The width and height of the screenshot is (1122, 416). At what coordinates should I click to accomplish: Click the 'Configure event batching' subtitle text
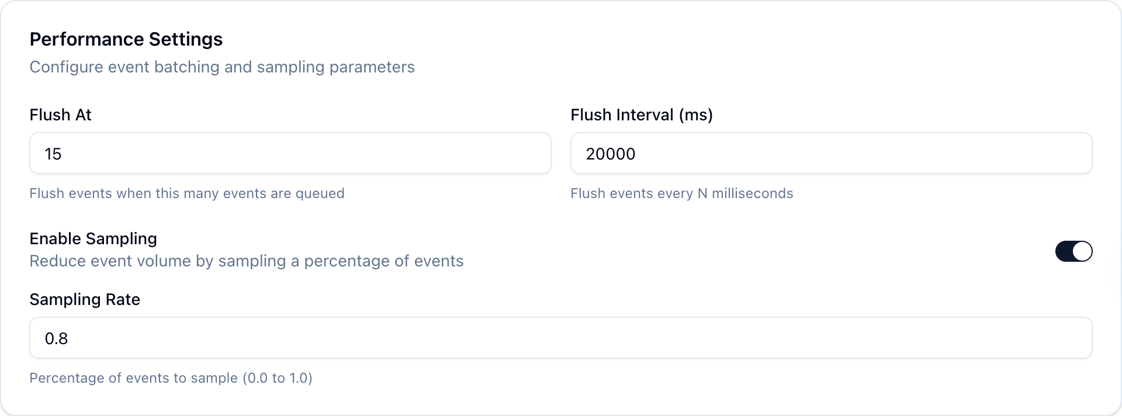[x=222, y=67]
